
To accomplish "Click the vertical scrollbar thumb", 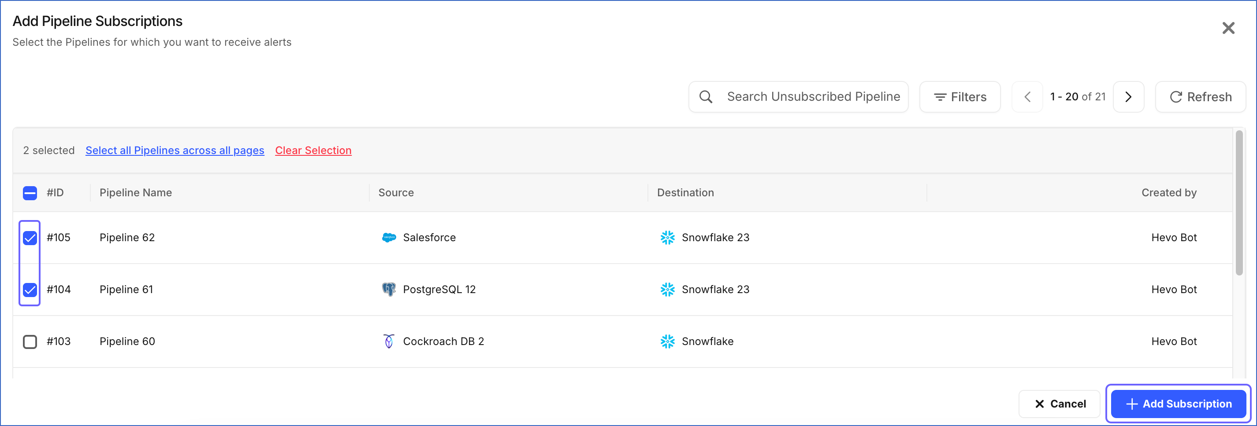I will tap(1239, 203).
